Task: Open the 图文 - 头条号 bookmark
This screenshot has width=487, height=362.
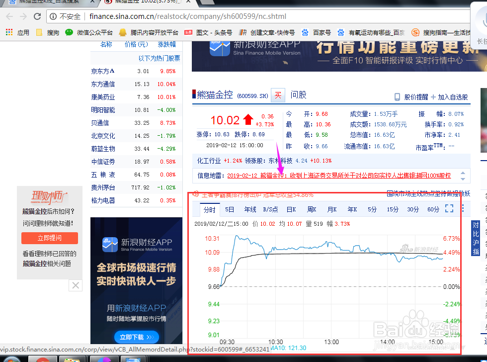Action: click(208, 32)
